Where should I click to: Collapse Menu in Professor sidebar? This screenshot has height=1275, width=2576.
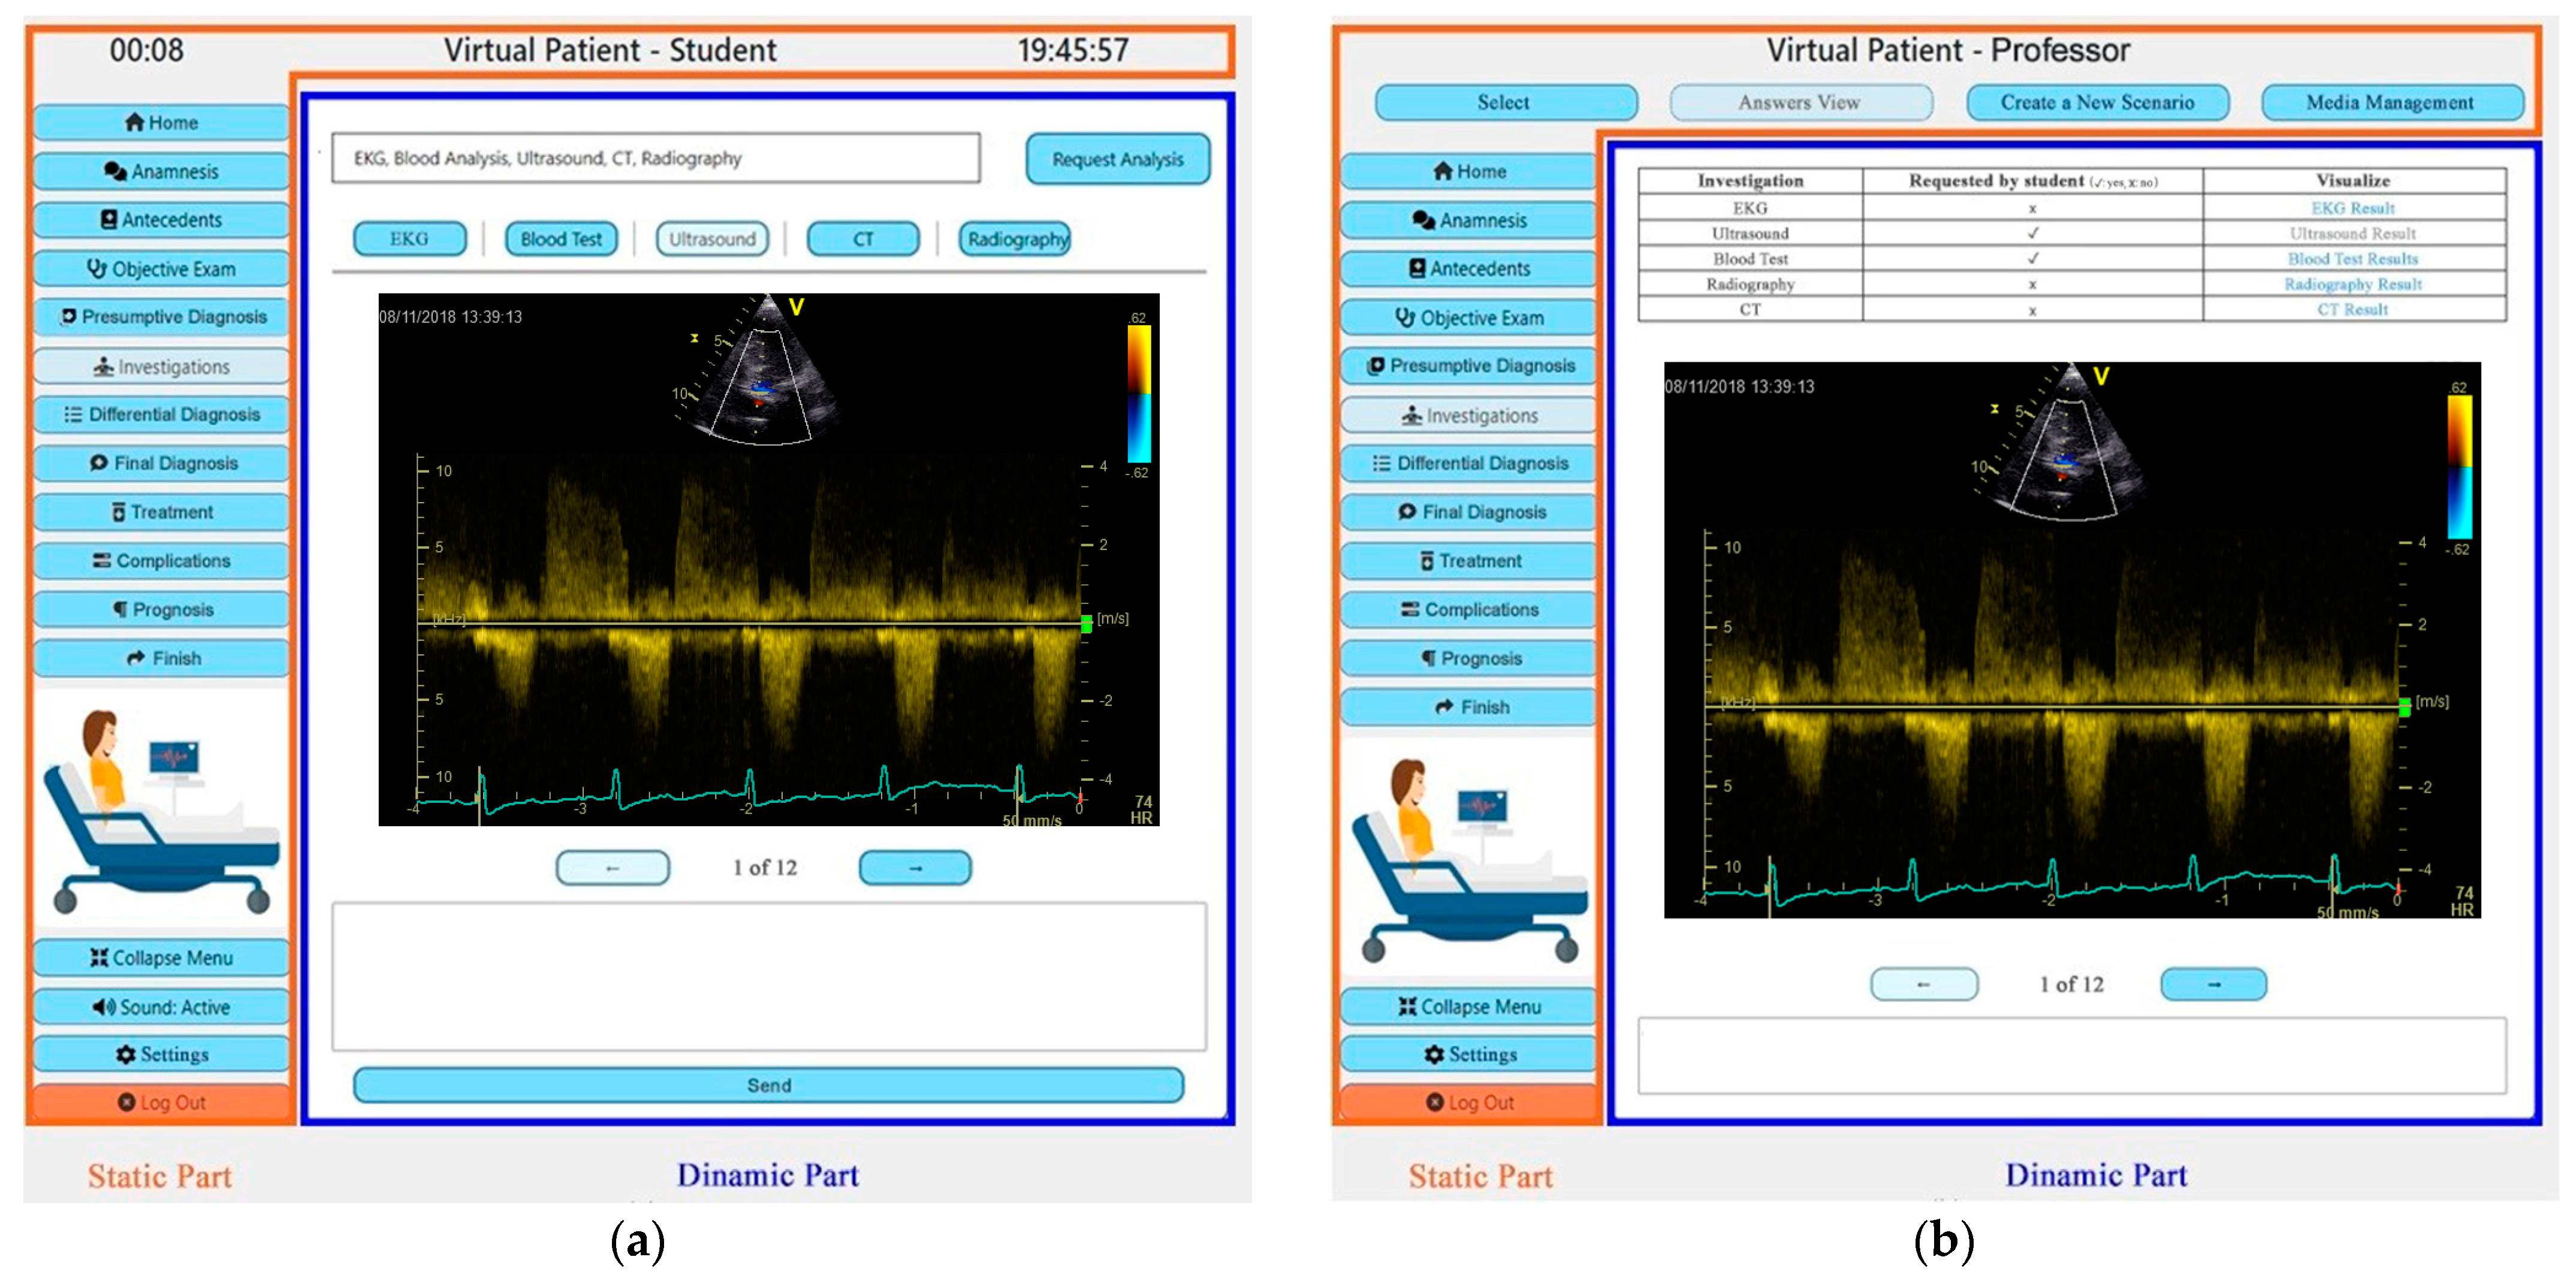pyautogui.click(x=1469, y=1007)
